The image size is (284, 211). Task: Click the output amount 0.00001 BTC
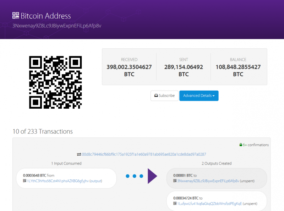pos(183,175)
